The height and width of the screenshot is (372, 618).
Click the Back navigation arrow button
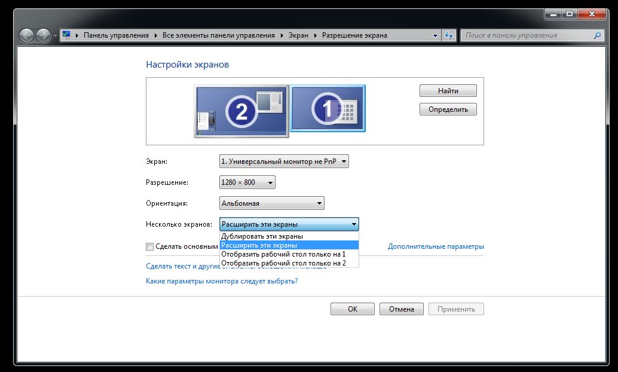tap(27, 36)
